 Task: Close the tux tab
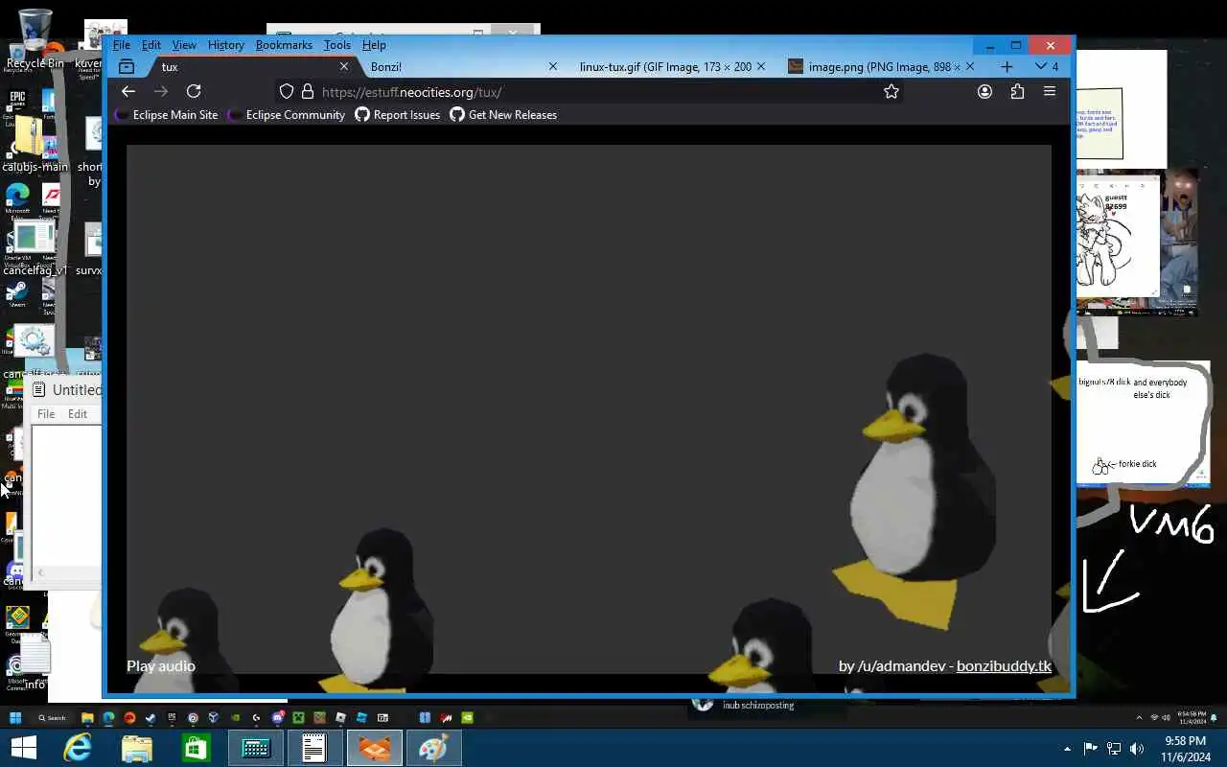coord(344,66)
